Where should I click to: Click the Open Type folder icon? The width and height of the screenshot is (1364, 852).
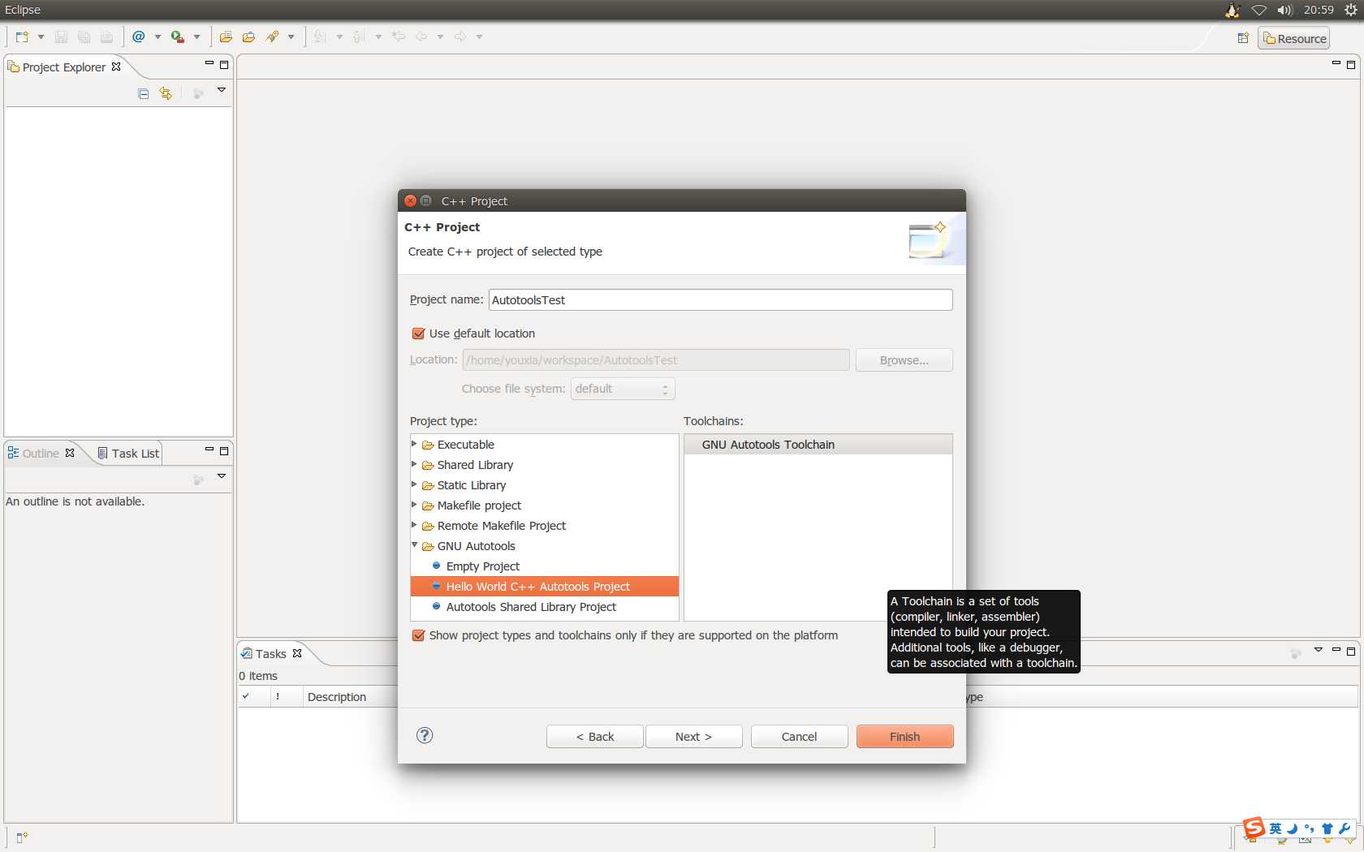(x=226, y=37)
